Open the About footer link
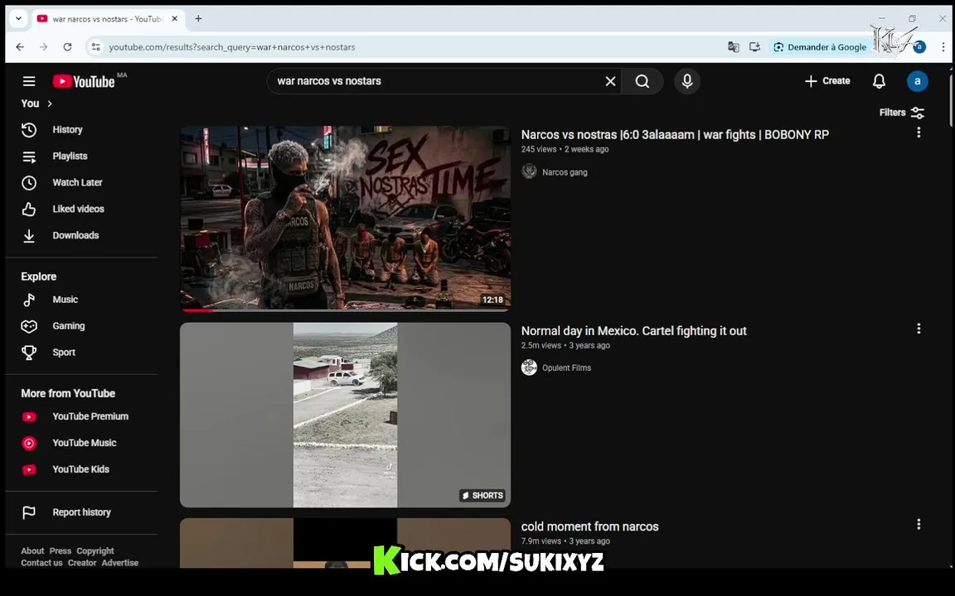 click(x=32, y=551)
